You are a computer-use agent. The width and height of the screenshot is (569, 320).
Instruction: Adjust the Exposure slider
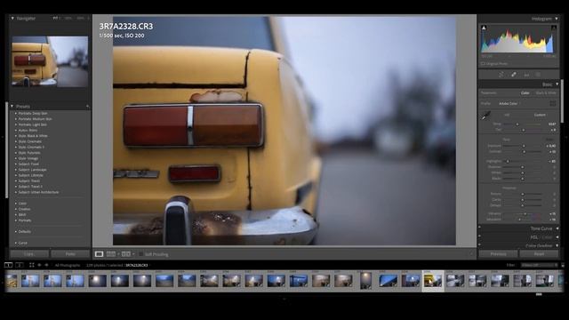click(523, 146)
